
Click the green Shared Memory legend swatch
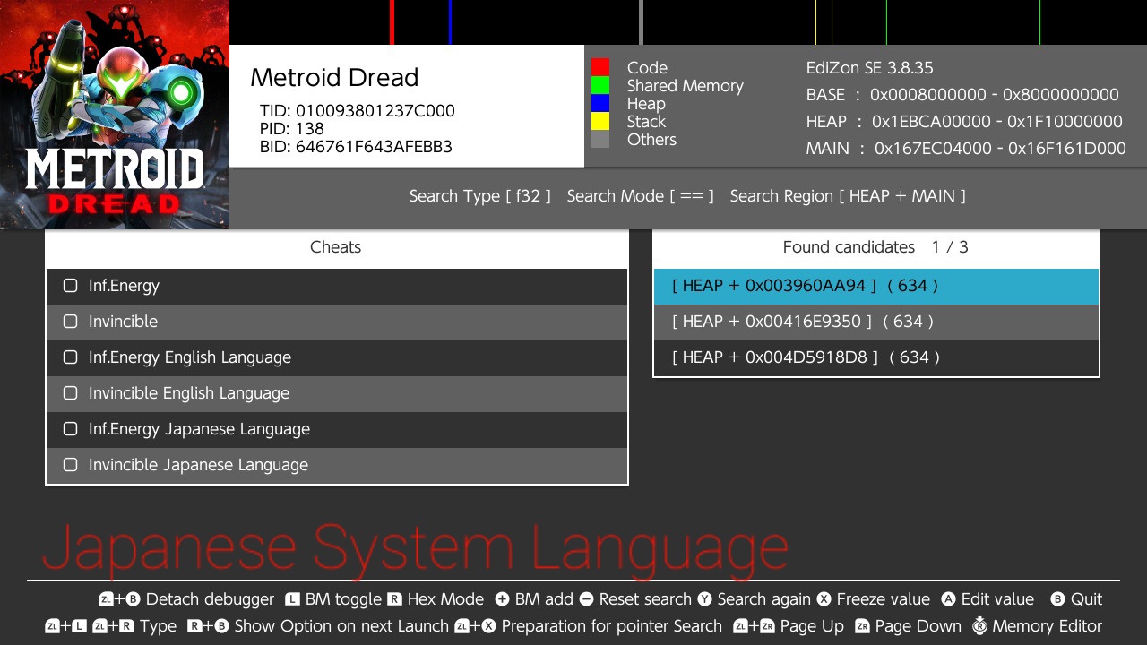click(600, 85)
